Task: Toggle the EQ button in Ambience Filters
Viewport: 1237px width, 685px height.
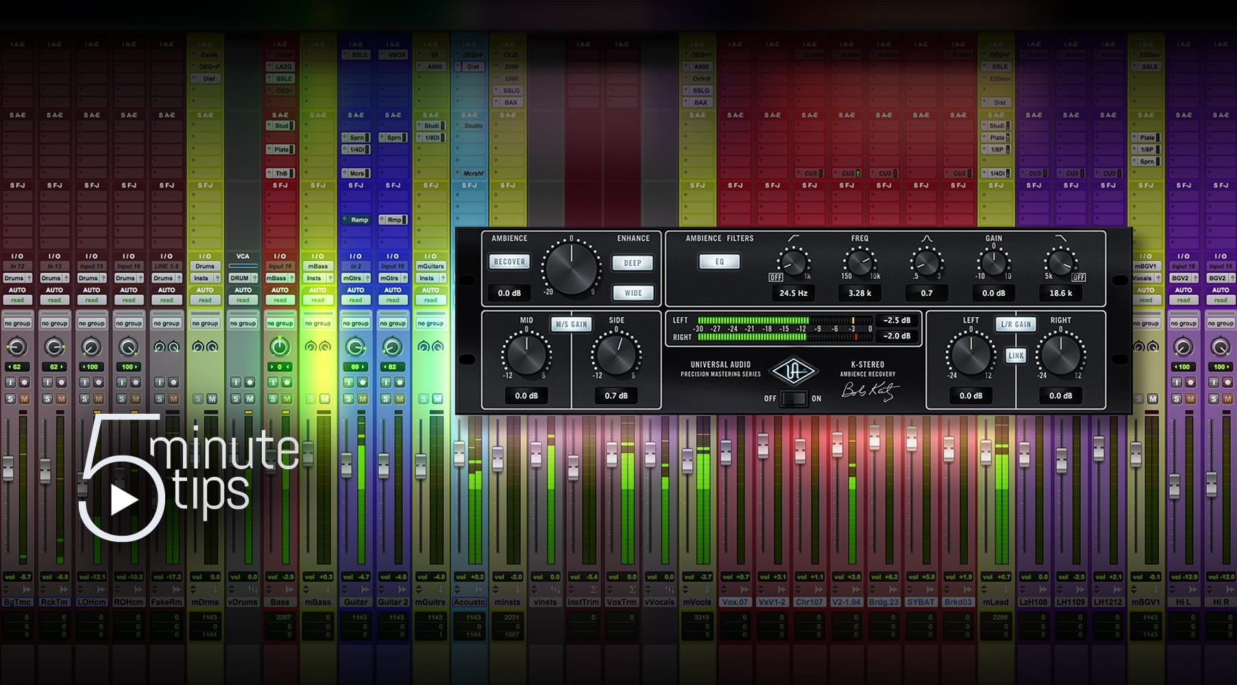Action: tap(720, 262)
